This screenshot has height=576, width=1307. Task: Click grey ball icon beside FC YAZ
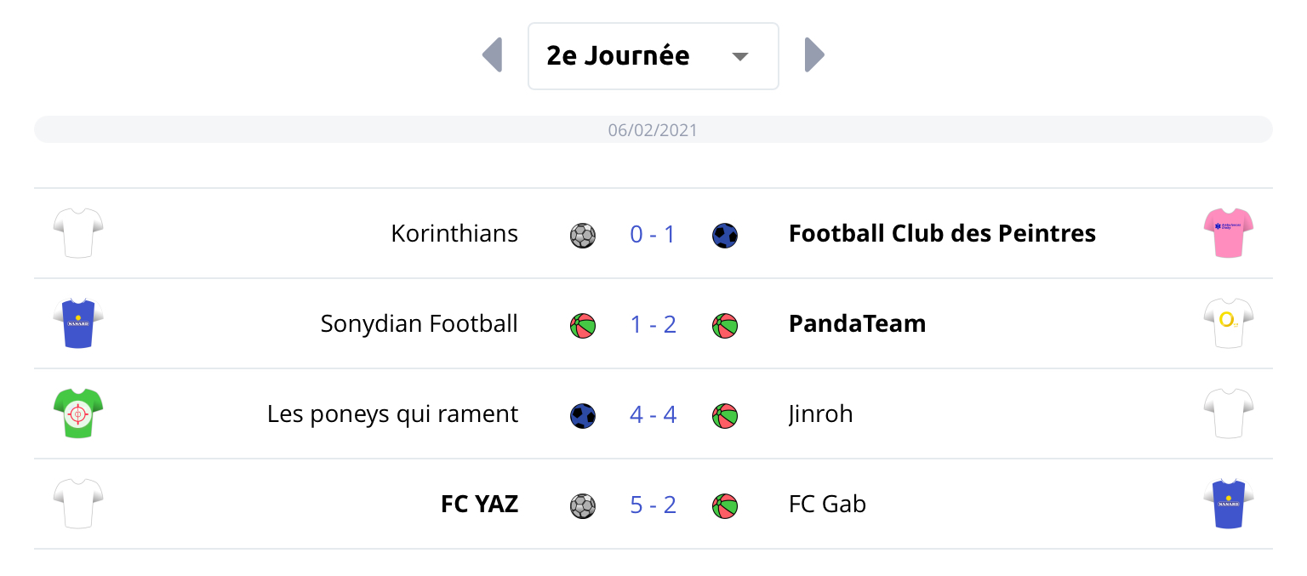click(x=583, y=505)
